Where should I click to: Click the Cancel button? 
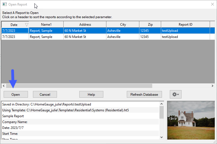pyautogui.click(x=45, y=95)
